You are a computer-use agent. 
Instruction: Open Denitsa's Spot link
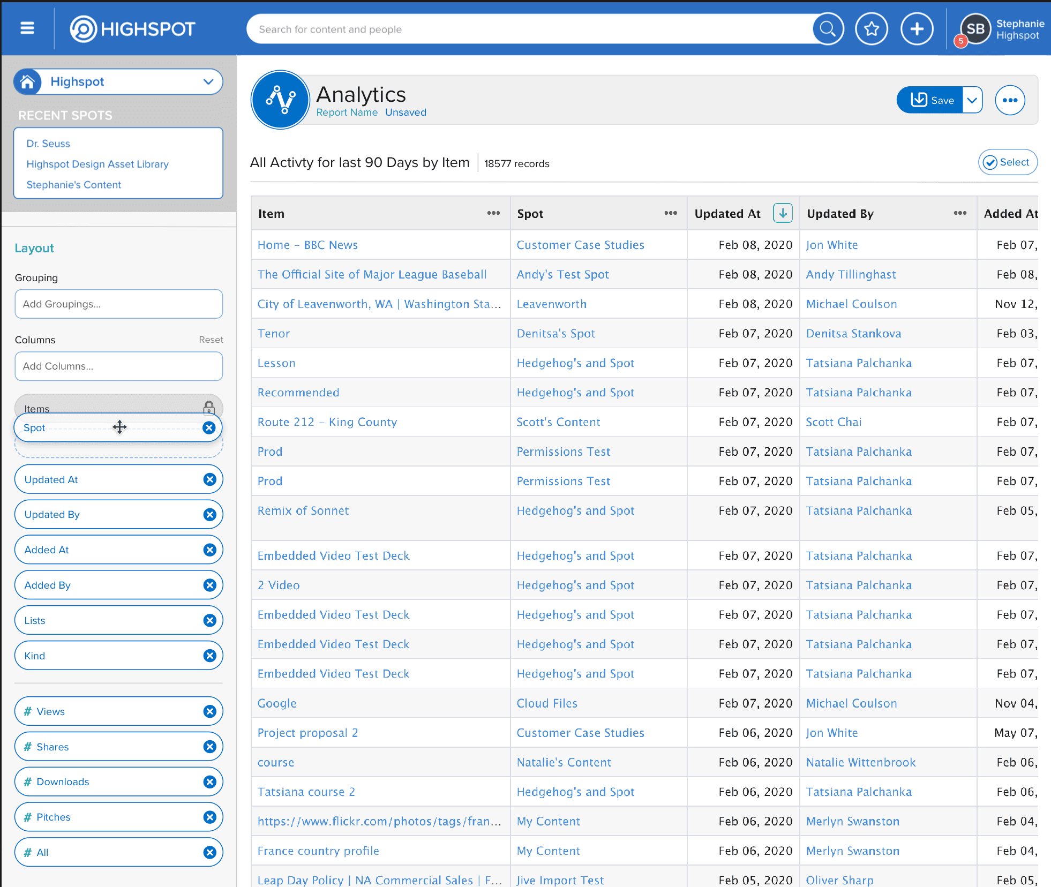[556, 333]
